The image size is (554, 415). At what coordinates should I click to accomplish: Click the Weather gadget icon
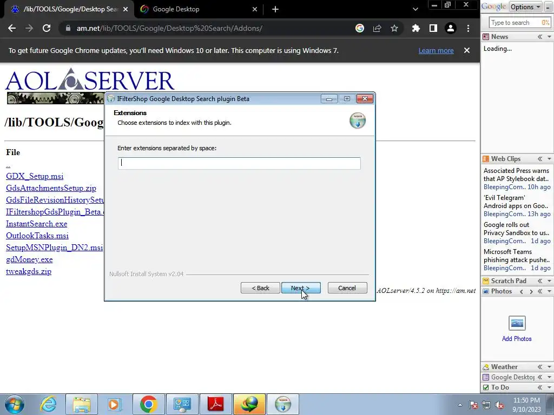pyautogui.click(x=486, y=367)
